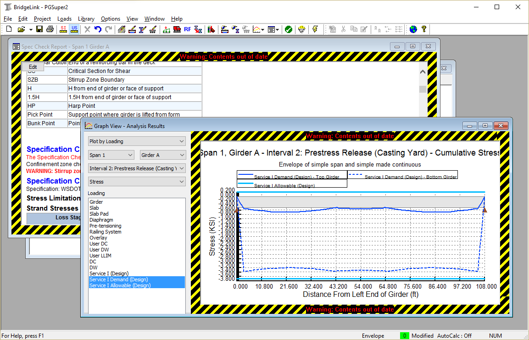Image resolution: width=529 pixels, height=340 pixels.
Task: Expand the report view toolbar dropdown
Action: pyautogui.click(x=277, y=30)
